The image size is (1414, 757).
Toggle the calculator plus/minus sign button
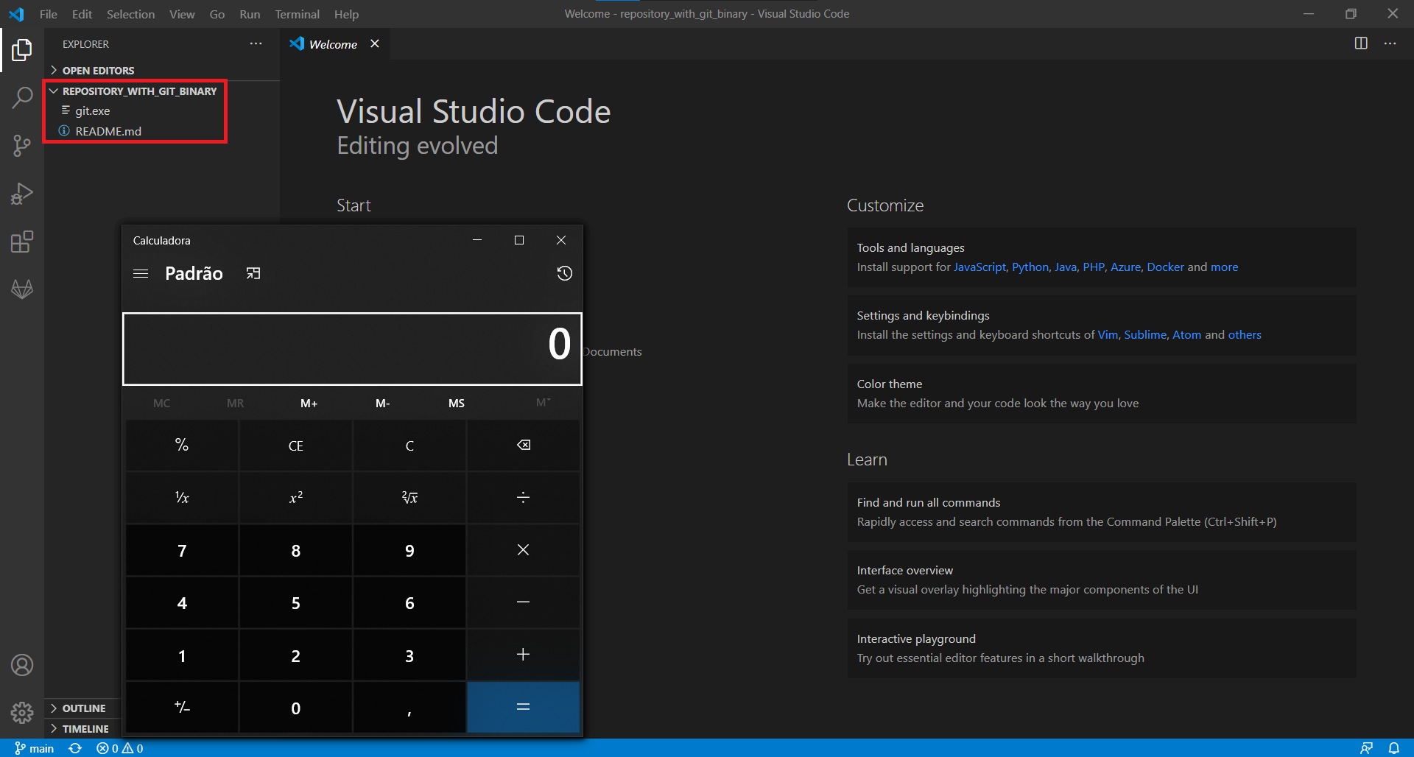pos(182,708)
